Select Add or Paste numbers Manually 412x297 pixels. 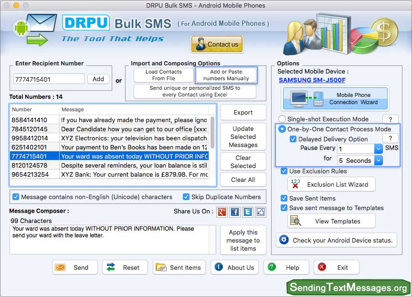tap(226, 75)
